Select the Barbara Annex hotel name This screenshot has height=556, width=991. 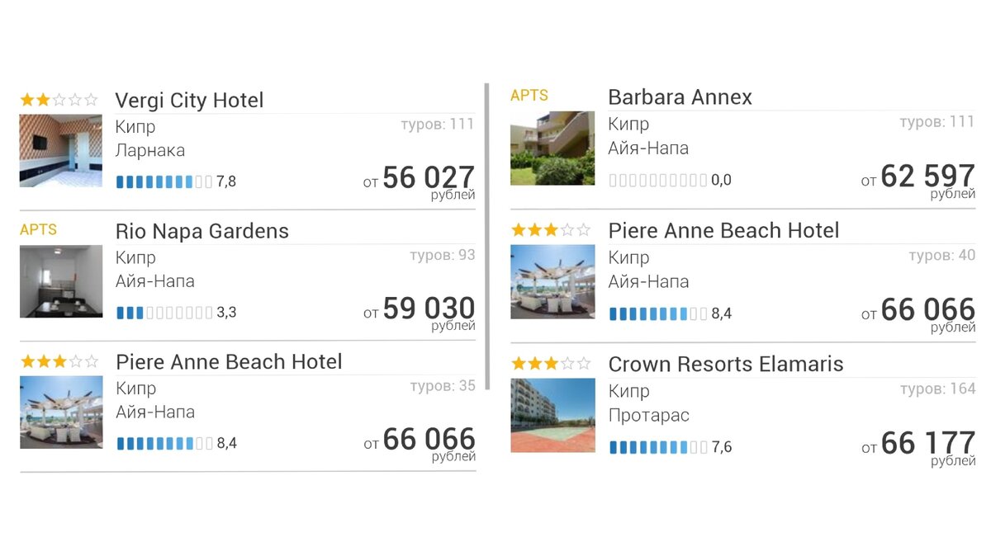[680, 97]
